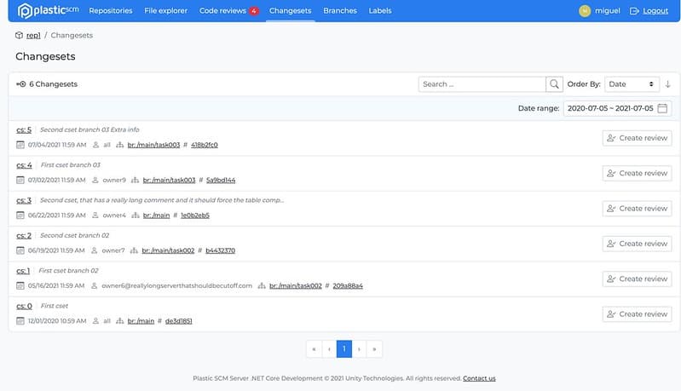Open the Order By Date dropdown
The image size is (681, 391).
632,84
